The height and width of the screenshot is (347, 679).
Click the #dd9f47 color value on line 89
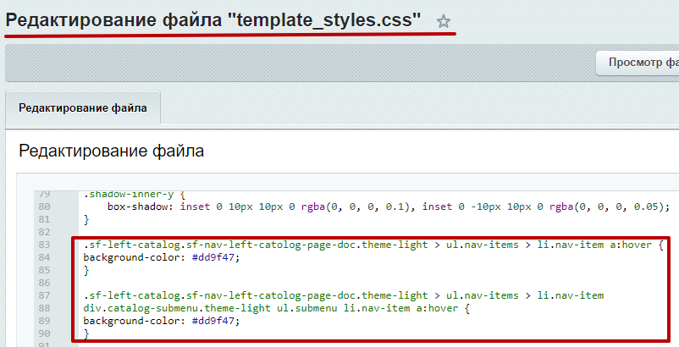tap(216, 321)
